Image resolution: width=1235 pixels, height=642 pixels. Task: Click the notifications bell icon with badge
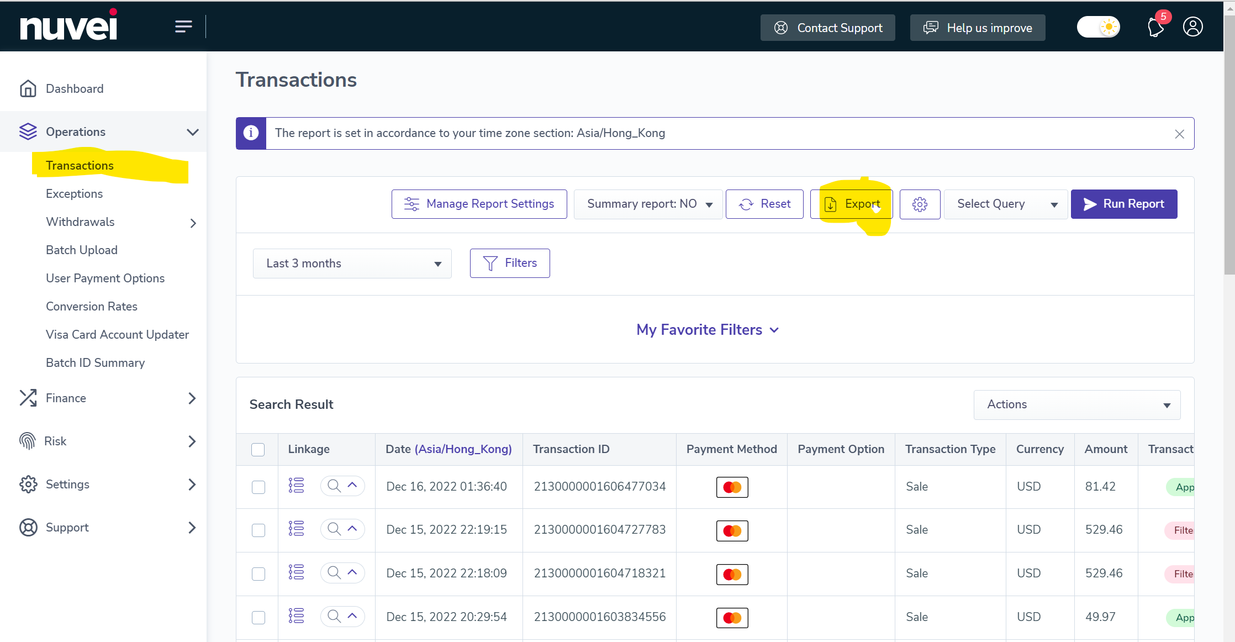[1155, 27]
